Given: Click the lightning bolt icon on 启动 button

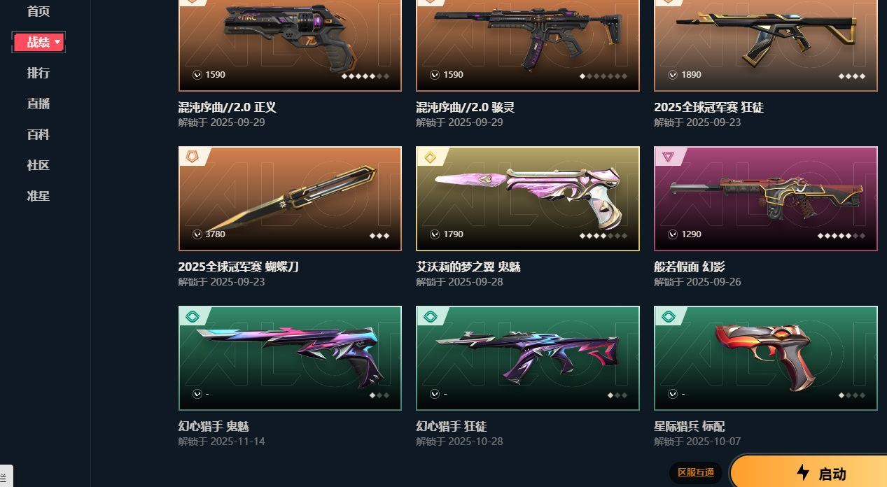Looking at the screenshot, I should click(x=803, y=472).
